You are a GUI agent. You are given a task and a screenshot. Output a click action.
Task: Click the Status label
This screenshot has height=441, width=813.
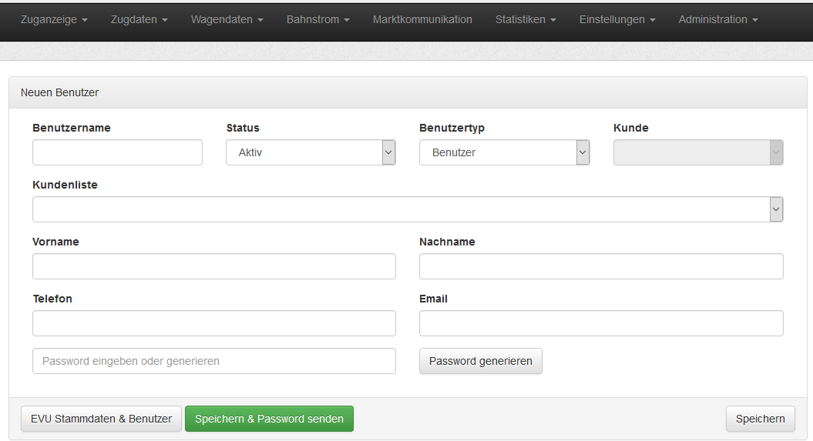[243, 128]
